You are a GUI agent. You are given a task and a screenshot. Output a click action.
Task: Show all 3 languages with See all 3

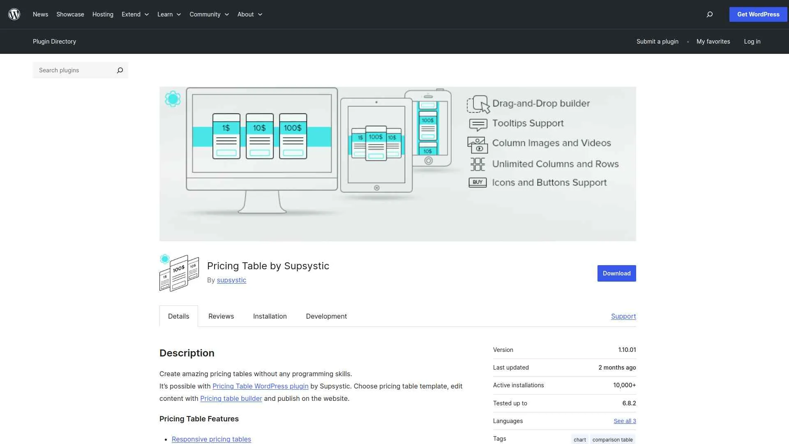coord(624,421)
